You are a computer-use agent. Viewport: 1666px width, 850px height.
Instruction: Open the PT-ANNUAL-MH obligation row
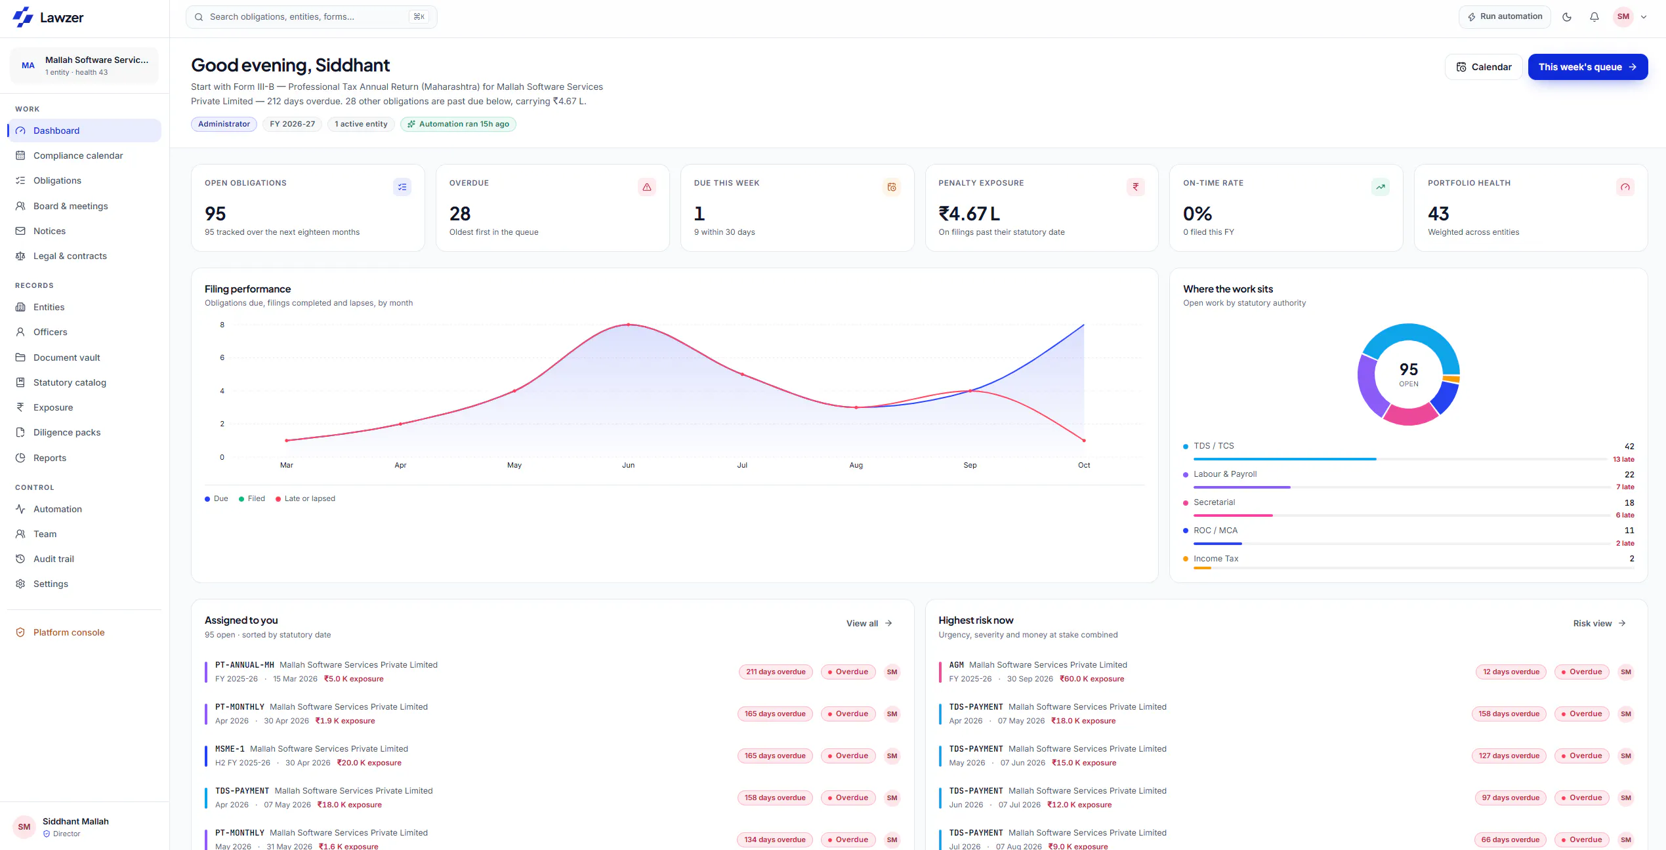pos(552,672)
